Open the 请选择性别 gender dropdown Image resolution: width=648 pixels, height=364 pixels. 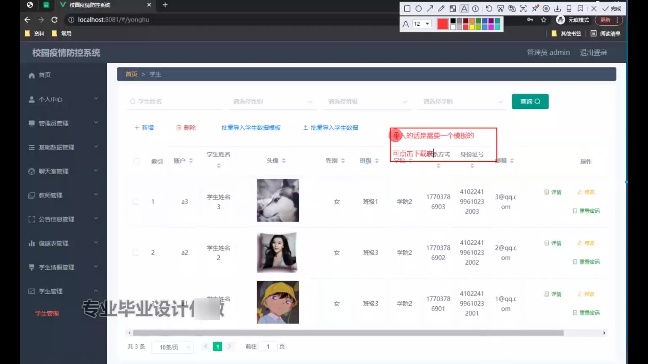coord(272,101)
